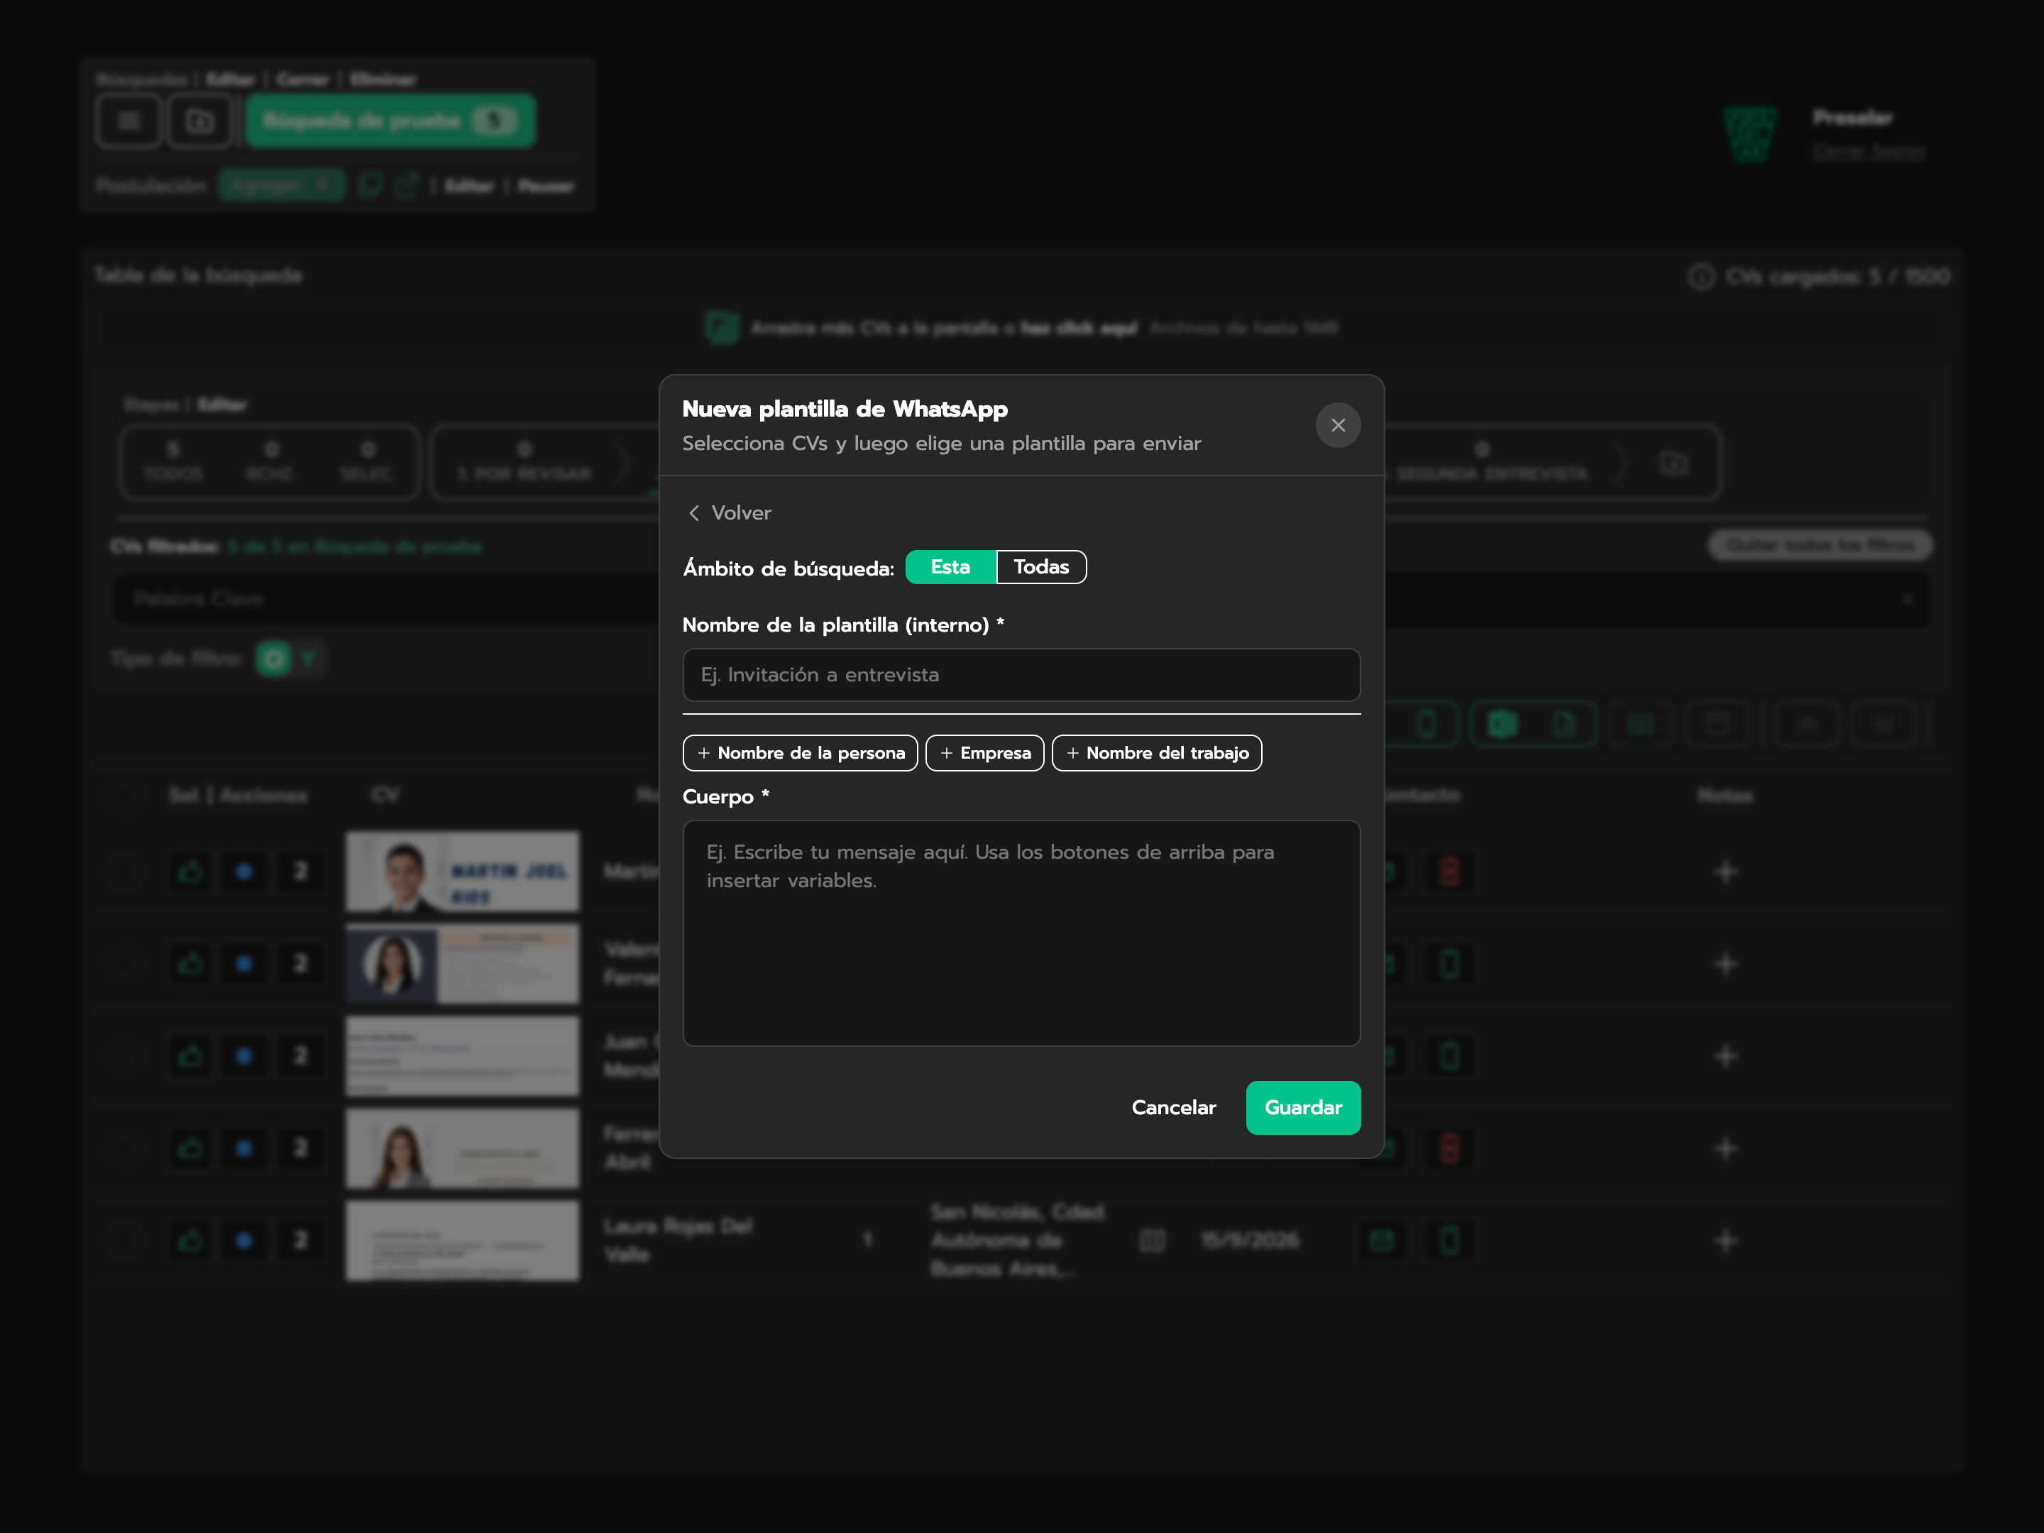2044x1533 pixels.
Task: Save the template with Guardar
Action: click(x=1303, y=1107)
